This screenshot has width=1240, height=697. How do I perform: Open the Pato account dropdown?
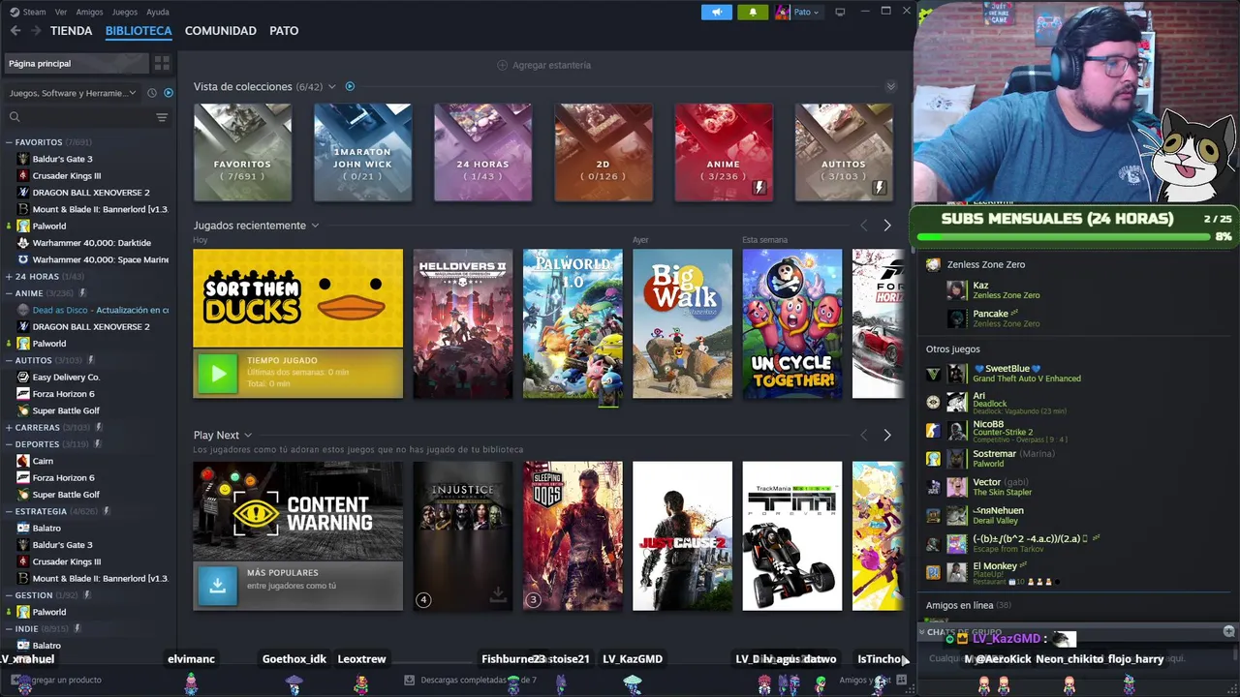click(807, 12)
